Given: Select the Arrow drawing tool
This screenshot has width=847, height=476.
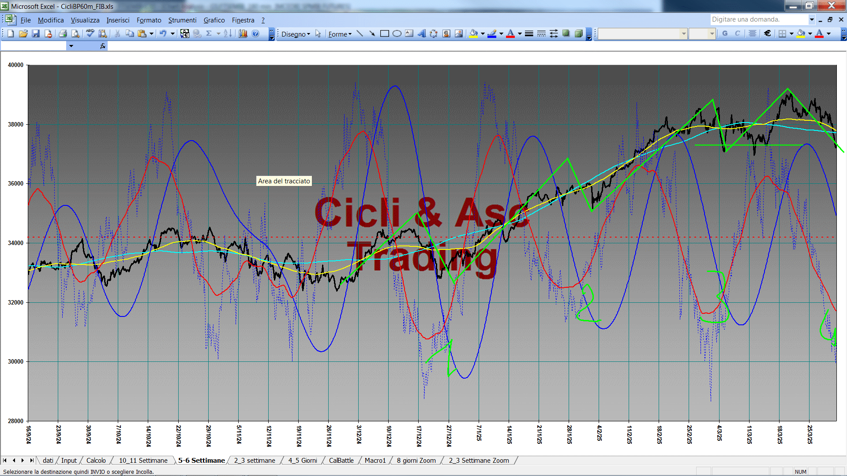Looking at the screenshot, I should (x=372, y=33).
